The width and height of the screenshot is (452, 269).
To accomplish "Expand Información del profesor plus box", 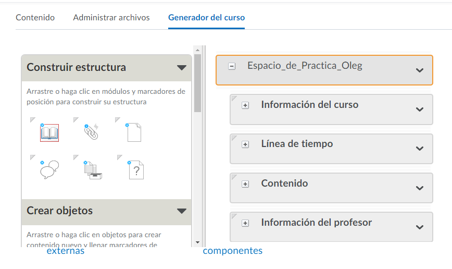I will [245, 223].
